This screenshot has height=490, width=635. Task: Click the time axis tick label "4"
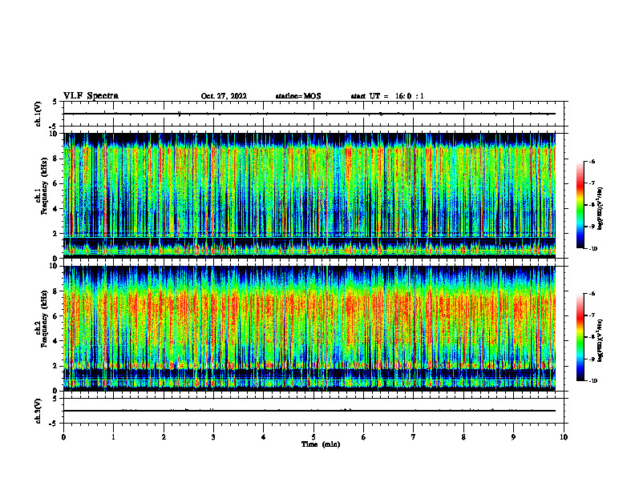(x=264, y=437)
